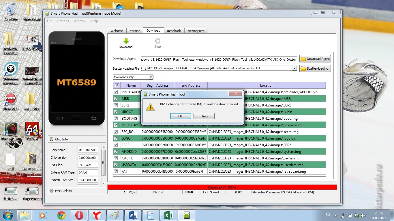Click Help in the warning dialog
The height and width of the screenshot is (221, 394).
click(x=204, y=116)
